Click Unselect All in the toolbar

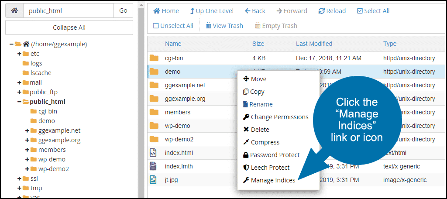173,26
